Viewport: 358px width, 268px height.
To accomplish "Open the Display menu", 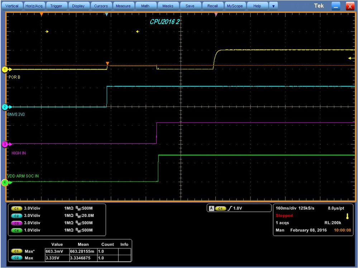I will point(78,6).
